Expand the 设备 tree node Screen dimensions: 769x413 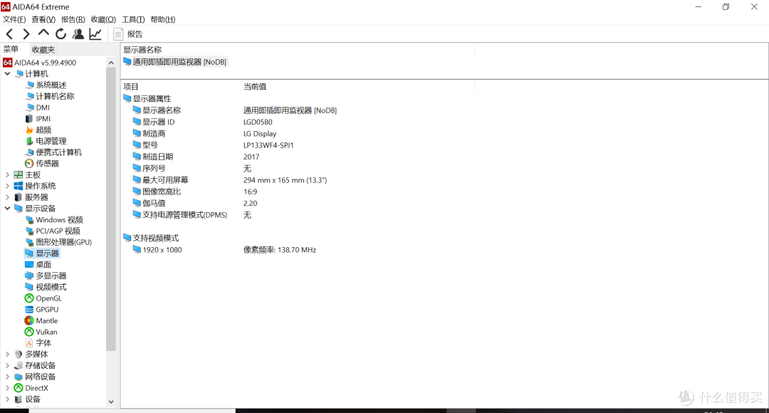(7, 399)
